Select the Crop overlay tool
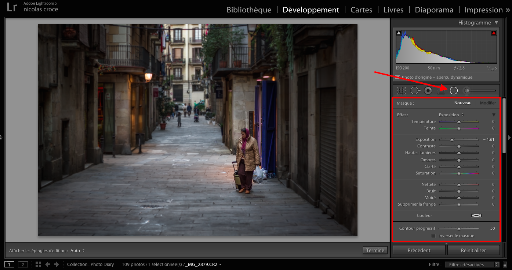This screenshot has width=512, height=270. [x=402, y=90]
